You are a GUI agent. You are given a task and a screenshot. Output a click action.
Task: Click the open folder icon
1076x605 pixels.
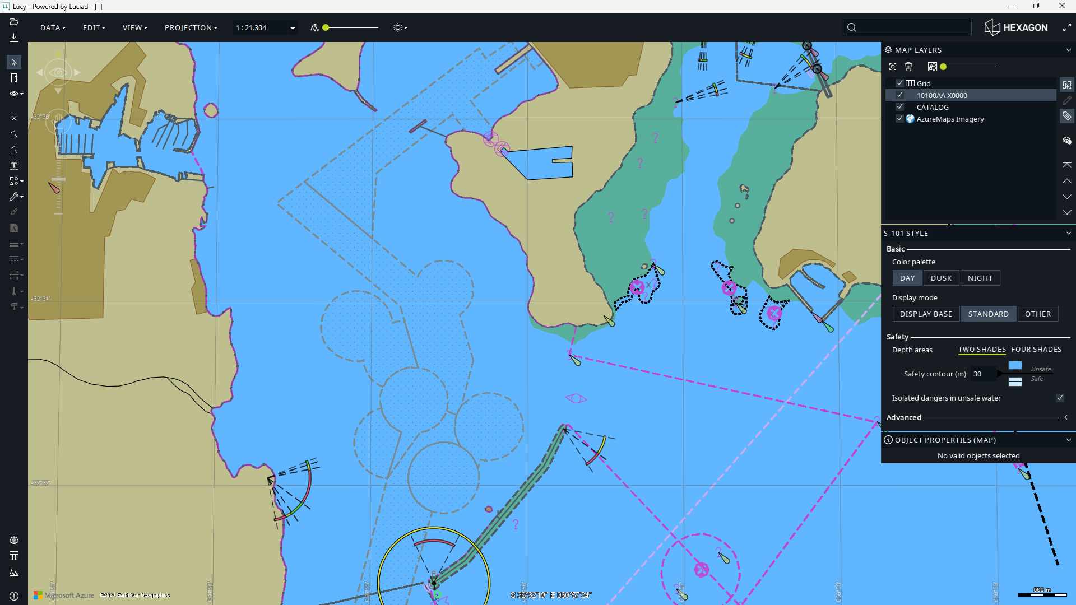click(x=14, y=22)
